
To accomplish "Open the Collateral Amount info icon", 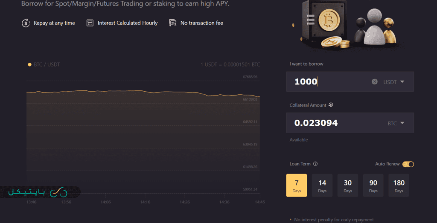I will pyautogui.click(x=331, y=105).
